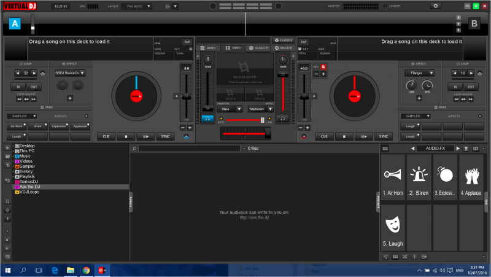This screenshot has width=491, height=277.
Task: Select the VDJLoops folder
Action: pyautogui.click(x=27, y=192)
